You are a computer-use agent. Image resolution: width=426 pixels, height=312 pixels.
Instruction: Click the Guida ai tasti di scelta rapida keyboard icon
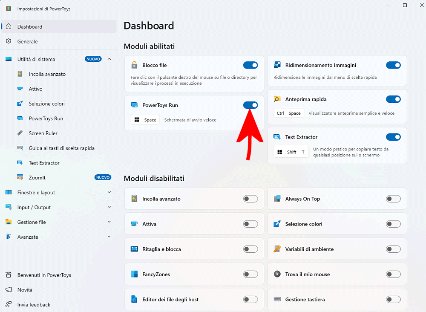tap(20, 148)
